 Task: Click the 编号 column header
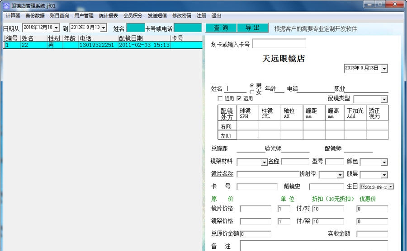tap(12, 38)
